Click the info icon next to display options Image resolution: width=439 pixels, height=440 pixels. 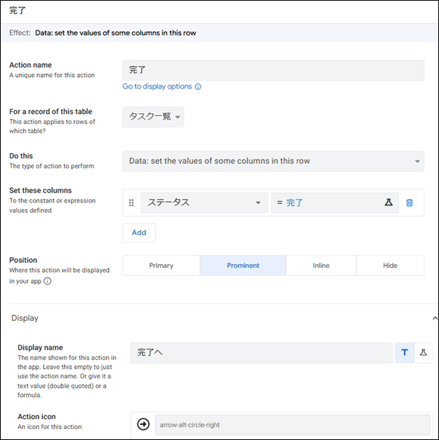tap(198, 86)
